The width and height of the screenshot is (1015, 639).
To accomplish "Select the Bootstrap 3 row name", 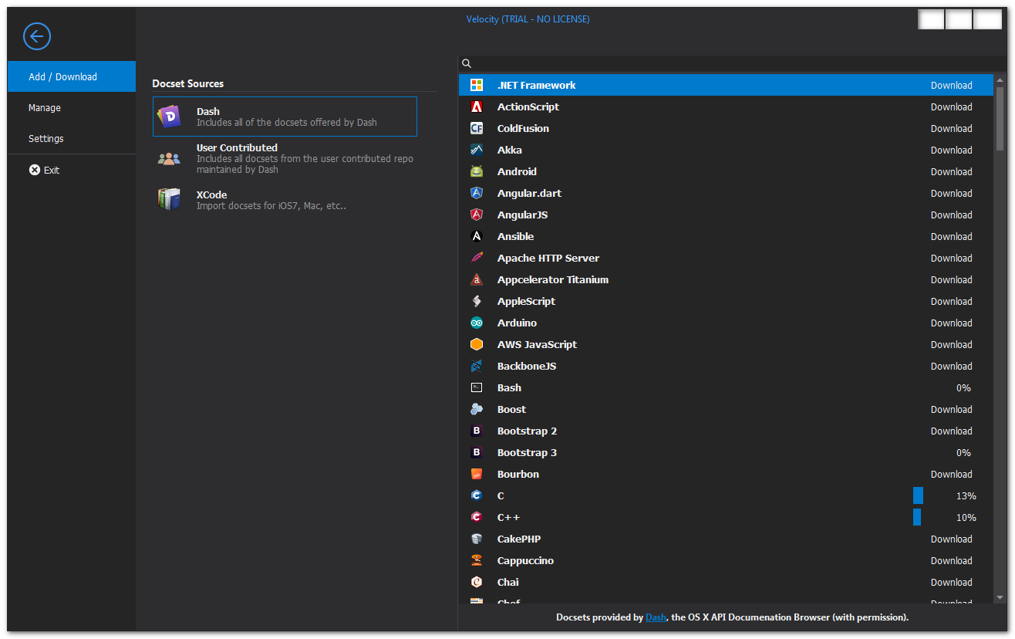I will tap(527, 452).
